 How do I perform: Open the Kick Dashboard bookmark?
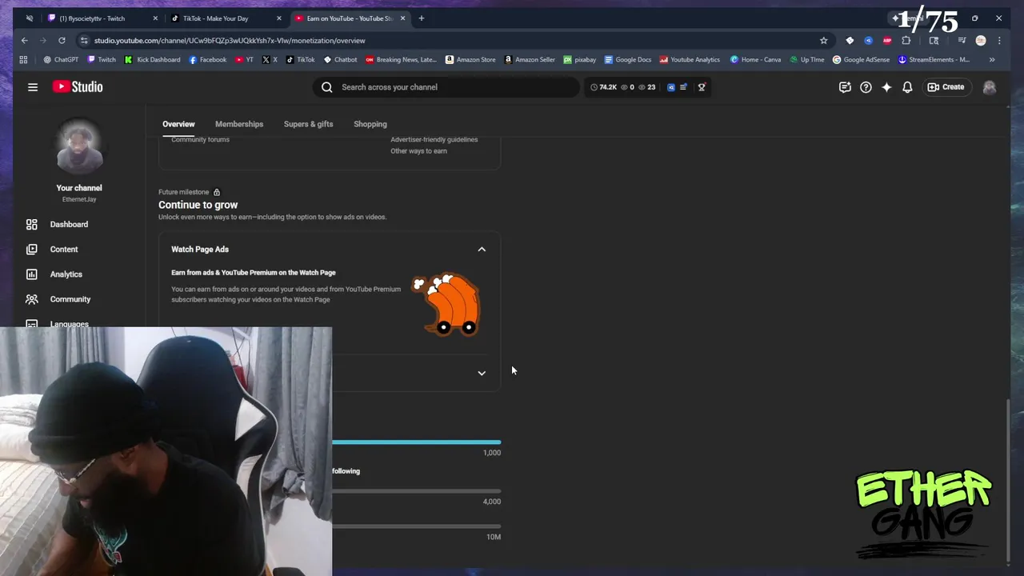152,59
